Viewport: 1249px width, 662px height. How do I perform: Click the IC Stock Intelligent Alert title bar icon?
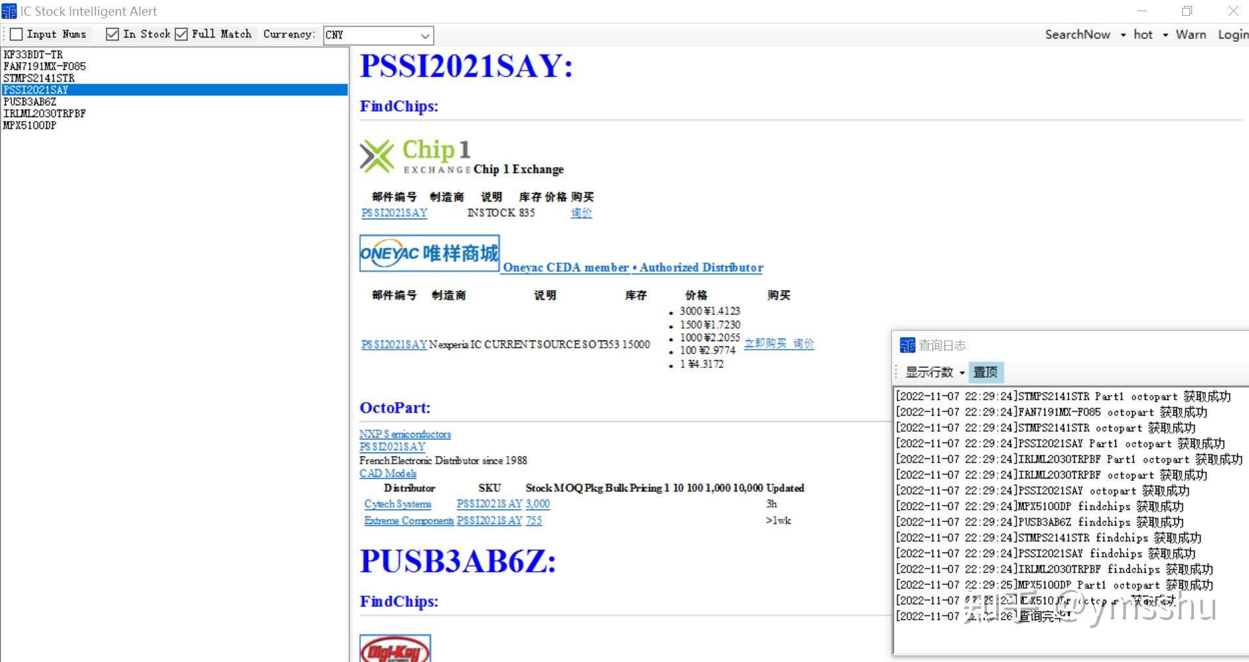click(x=9, y=10)
